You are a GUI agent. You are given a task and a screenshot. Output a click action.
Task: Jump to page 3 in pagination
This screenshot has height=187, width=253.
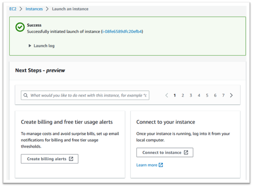pos(191,95)
